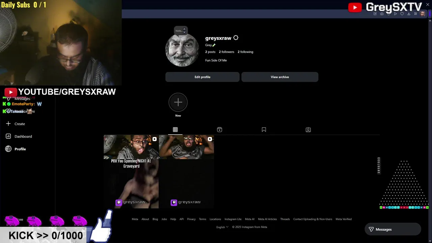Open the Dashboard chart icon in sidebar
The height and width of the screenshot is (243, 432).
[8, 136]
